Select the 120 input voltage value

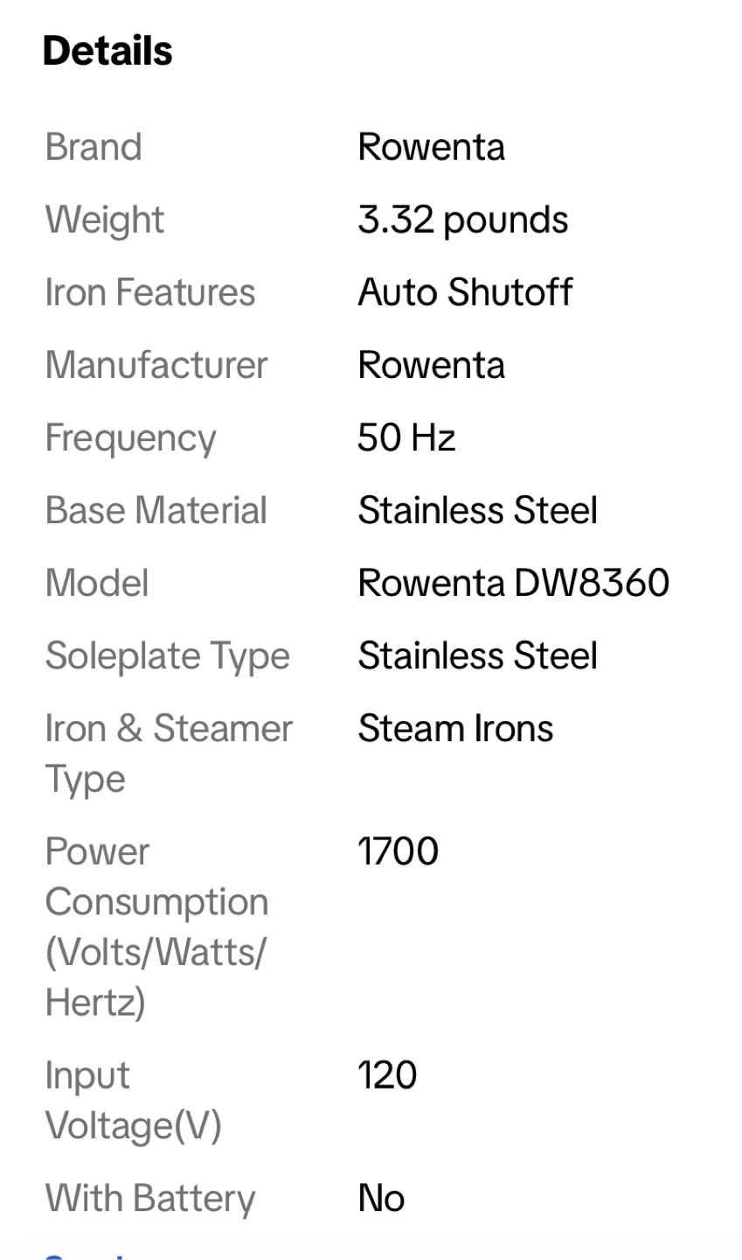(387, 1075)
